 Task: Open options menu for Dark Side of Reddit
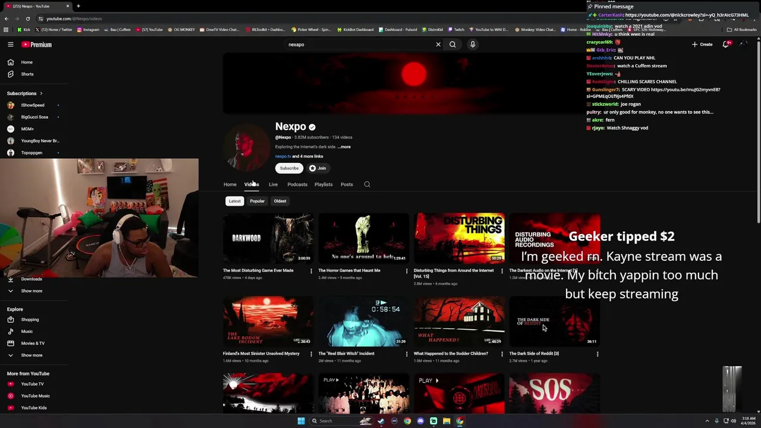tap(598, 354)
